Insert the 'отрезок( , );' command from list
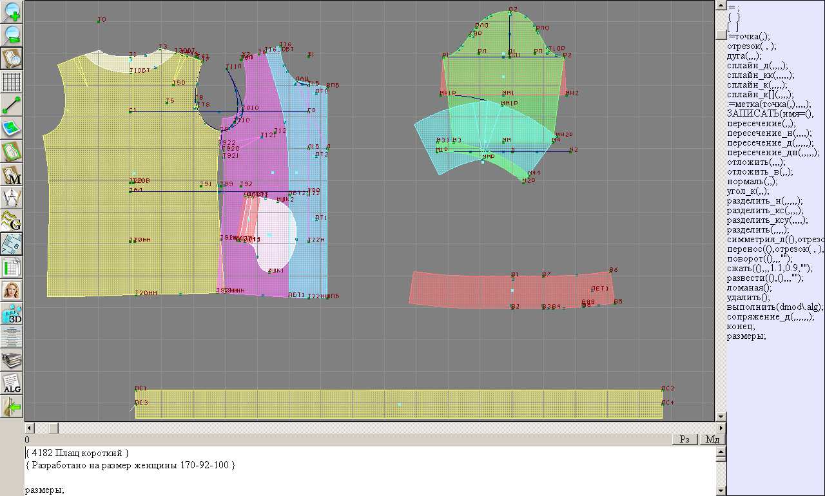Image resolution: width=825 pixels, height=496 pixels. pos(751,46)
